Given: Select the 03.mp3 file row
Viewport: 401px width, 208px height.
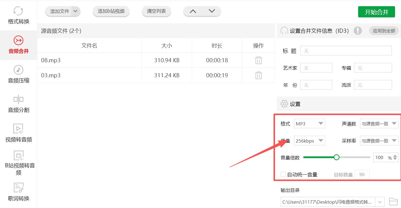Looking at the screenshot, I should click(156, 75).
